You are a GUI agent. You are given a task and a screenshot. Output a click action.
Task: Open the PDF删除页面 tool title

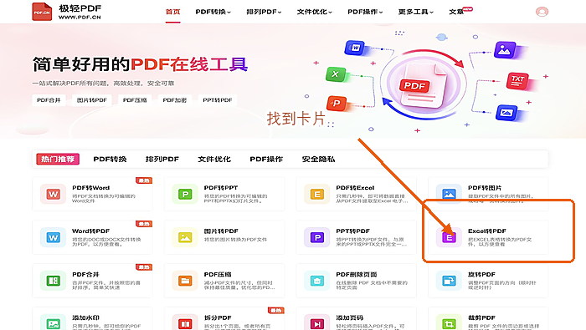point(357,274)
